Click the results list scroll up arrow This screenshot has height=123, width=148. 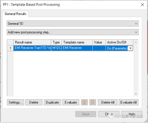(x=136, y=42)
